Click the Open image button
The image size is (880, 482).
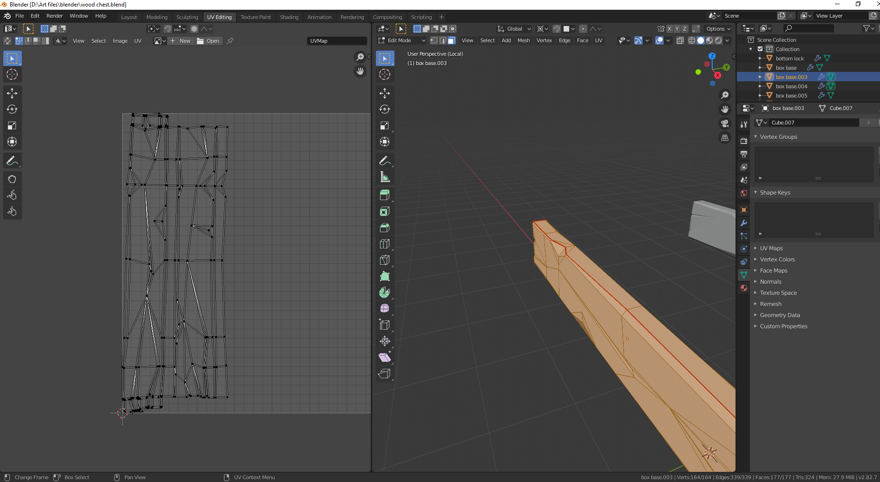point(208,41)
